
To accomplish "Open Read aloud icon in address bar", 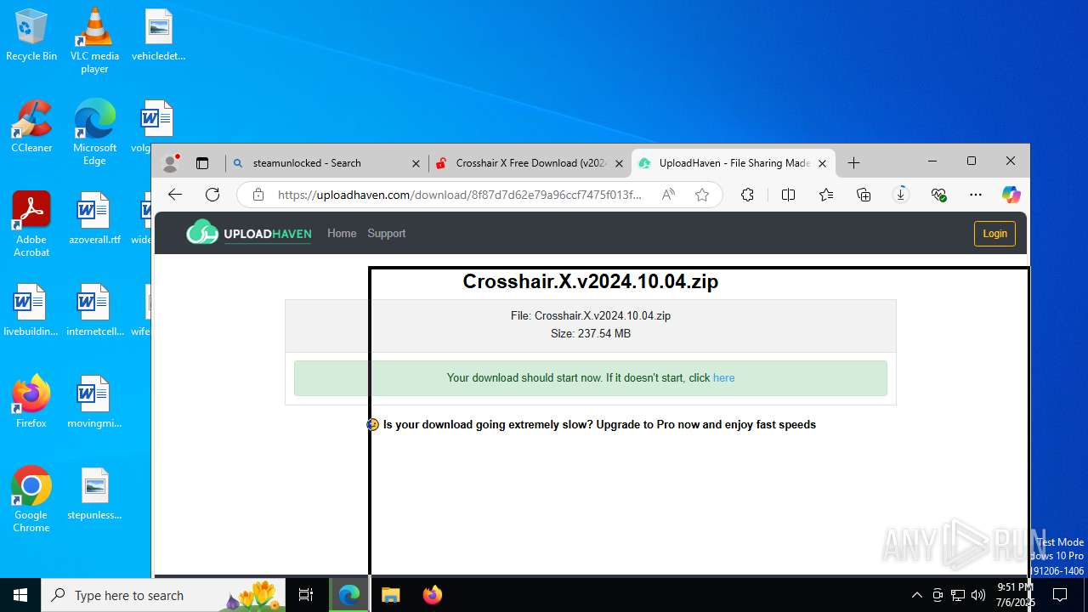I will click(668, 195).
